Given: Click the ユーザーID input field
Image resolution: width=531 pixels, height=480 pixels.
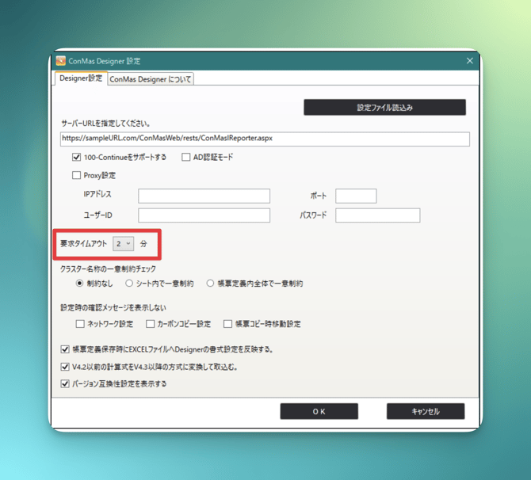Looking at the screenshot, I should tap(204, 215).
